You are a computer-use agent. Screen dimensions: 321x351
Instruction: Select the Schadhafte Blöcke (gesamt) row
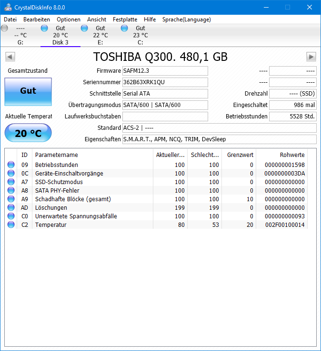(156, 199)
